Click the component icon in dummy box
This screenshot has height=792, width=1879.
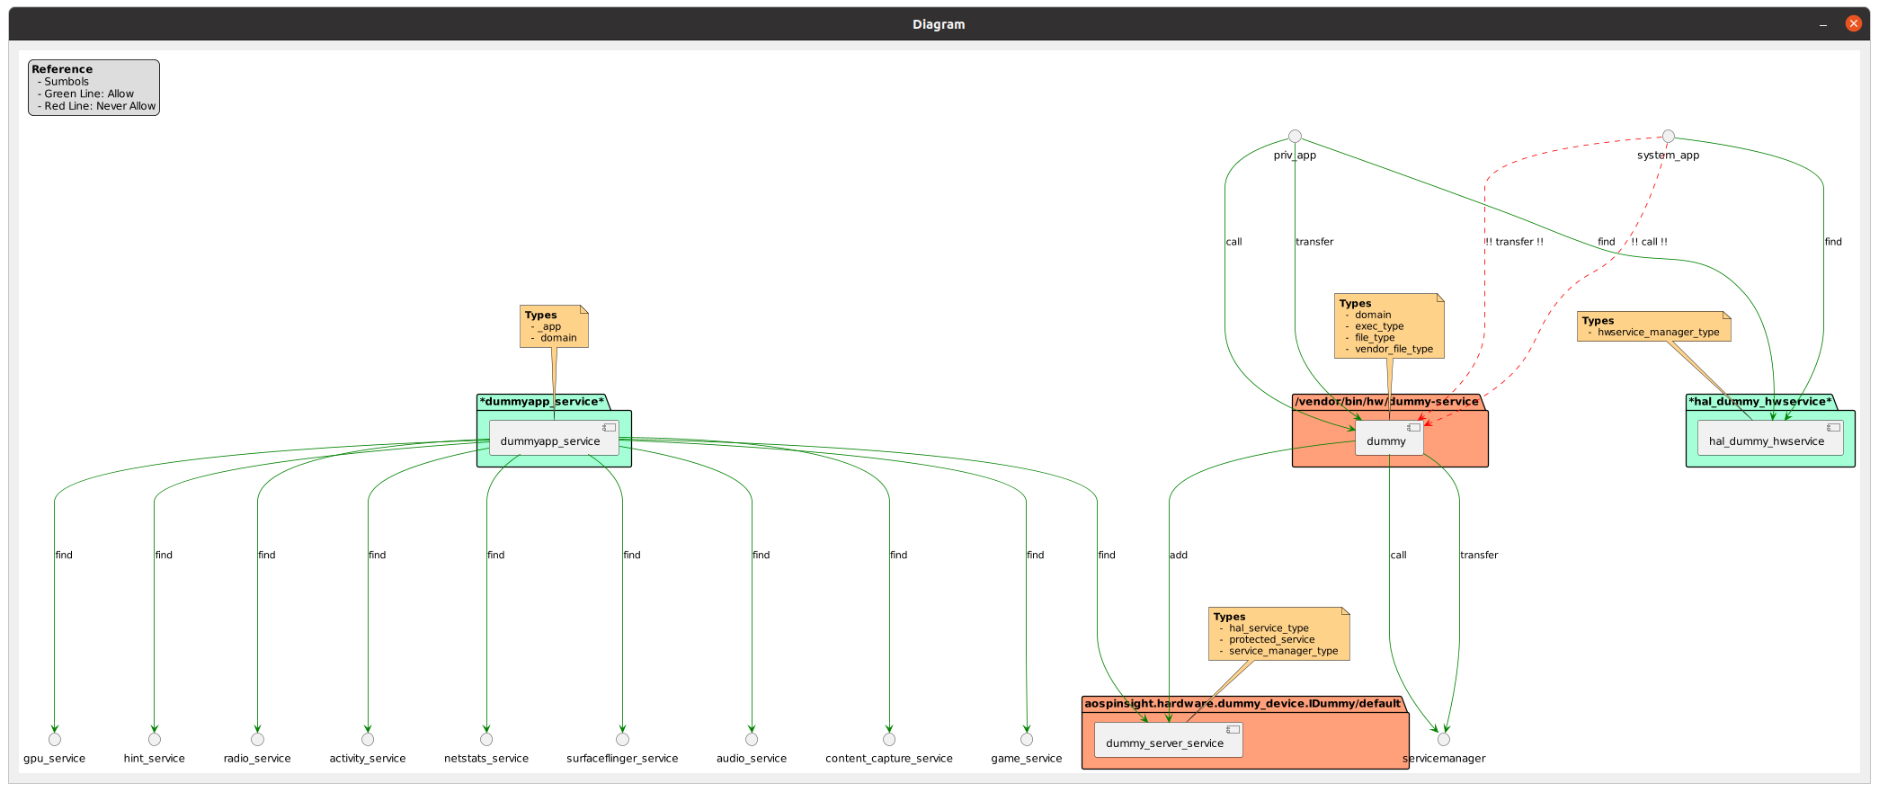[x=1413, y=428]
